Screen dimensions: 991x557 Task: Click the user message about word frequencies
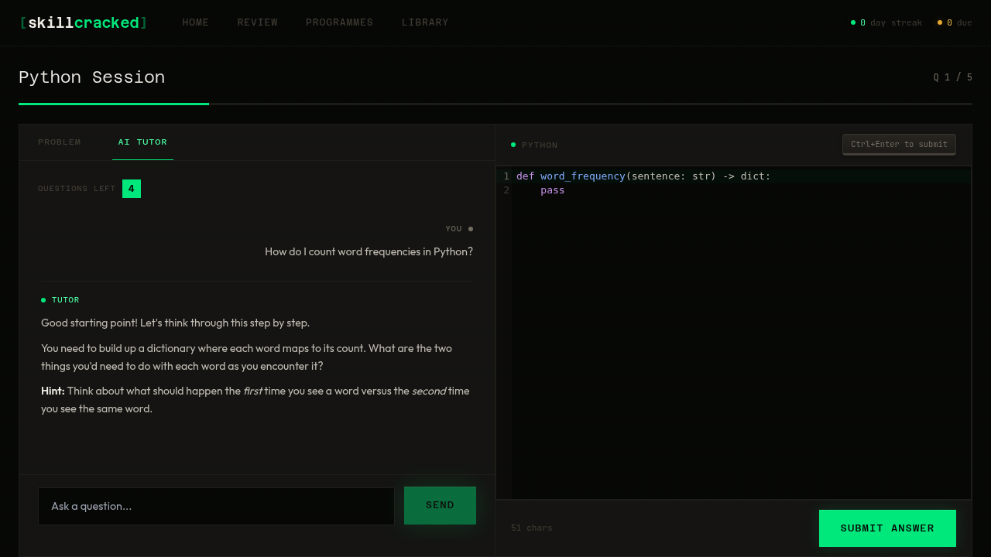tap(369, 251)
